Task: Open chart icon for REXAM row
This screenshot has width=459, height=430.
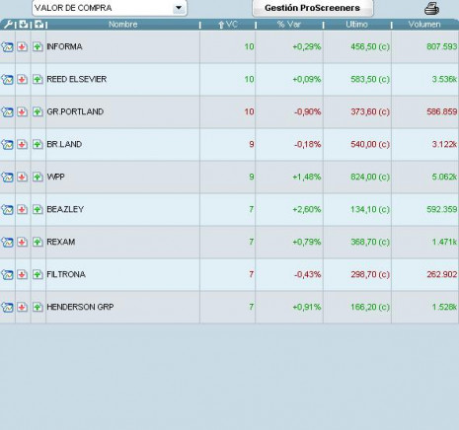Action: (x=7, y=242)
